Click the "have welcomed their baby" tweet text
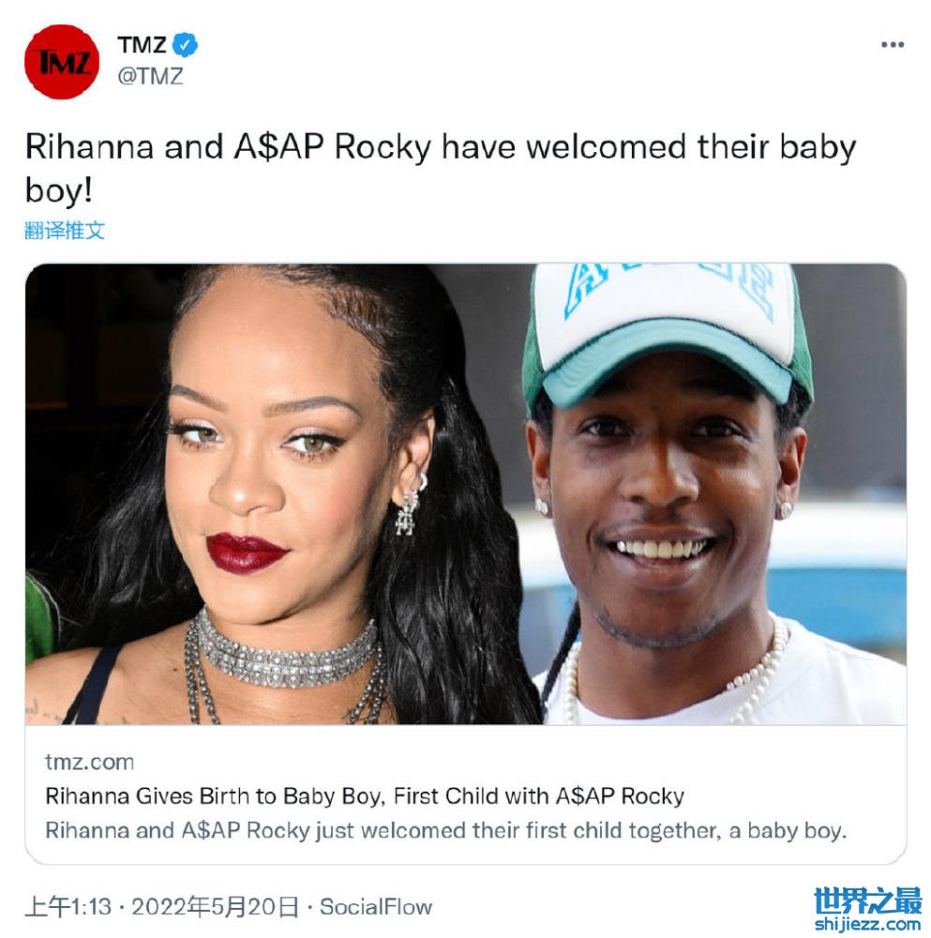The image size is (931, 938). click(649, 147)
